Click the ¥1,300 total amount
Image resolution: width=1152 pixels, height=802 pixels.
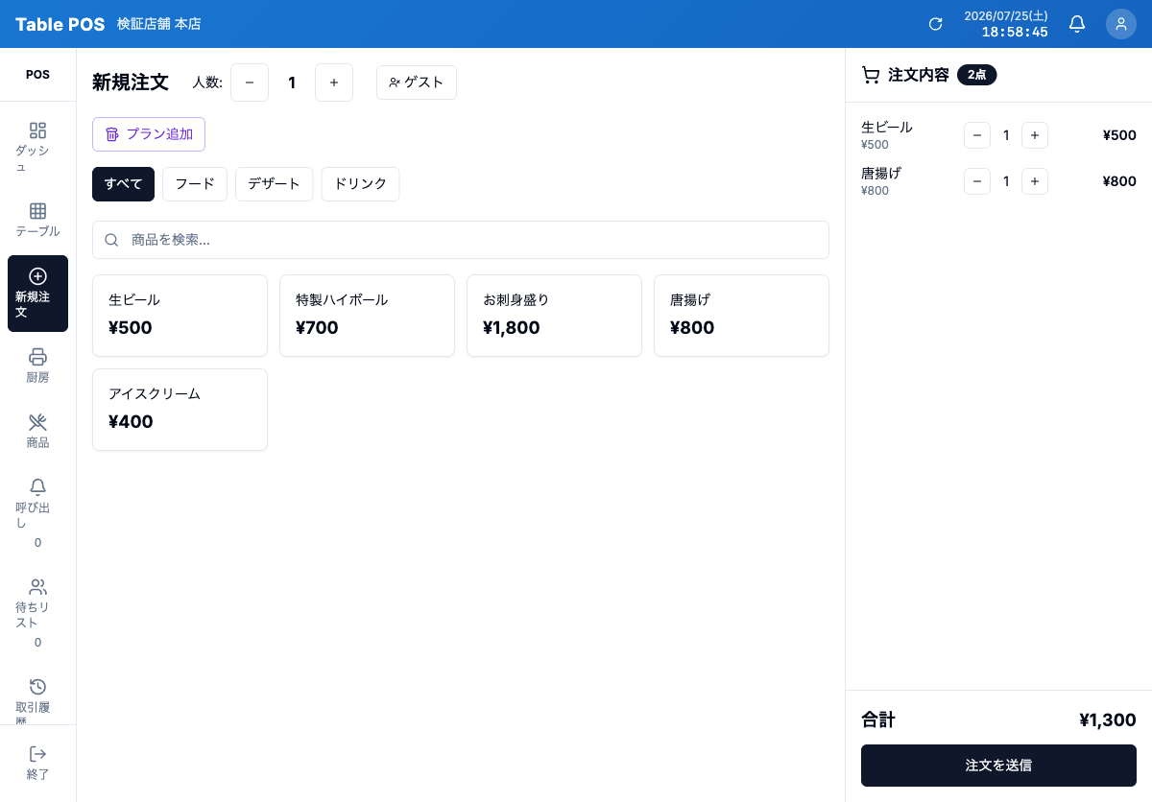click(1108, 719)
